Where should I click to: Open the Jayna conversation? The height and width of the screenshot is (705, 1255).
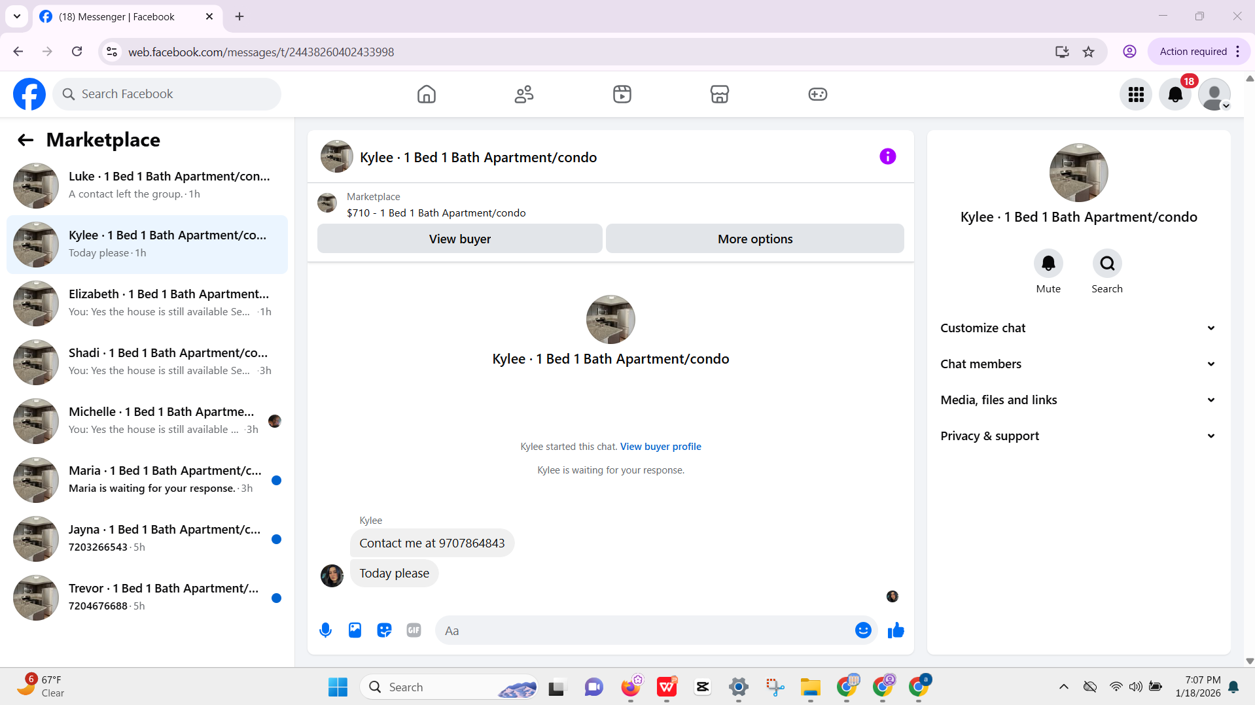pos(147,539)
